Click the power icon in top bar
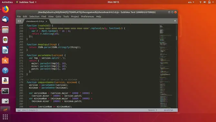 209,2
